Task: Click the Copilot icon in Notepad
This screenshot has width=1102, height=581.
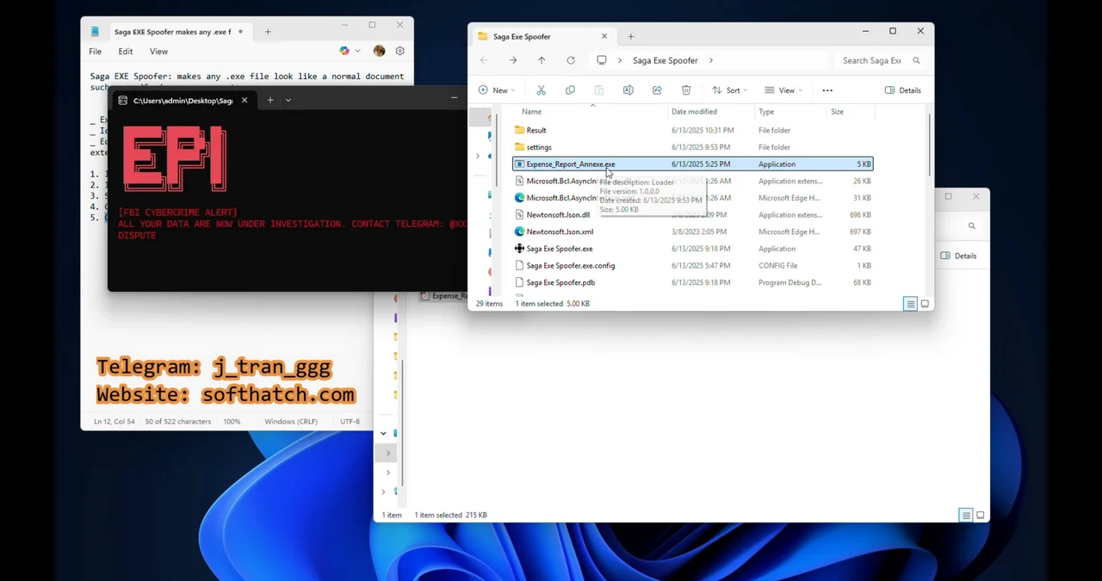Action: pyautogui.click(x=344, y=51)
